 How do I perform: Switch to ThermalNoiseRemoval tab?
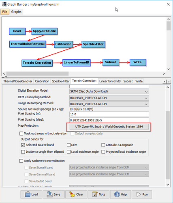click(18, 81)
